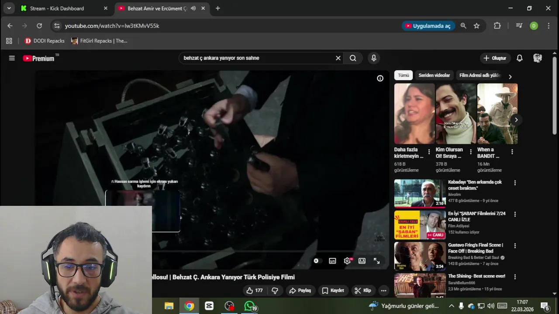Open Chrome media controls icon
The width and height of the screenshot is (559, 314).
[519, 26]
